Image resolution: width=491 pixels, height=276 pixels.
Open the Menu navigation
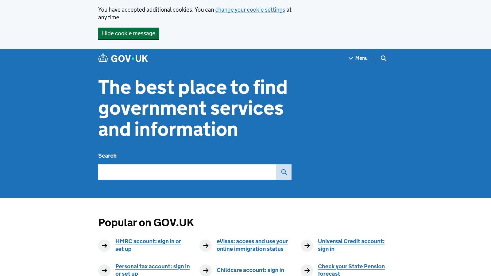361,58
